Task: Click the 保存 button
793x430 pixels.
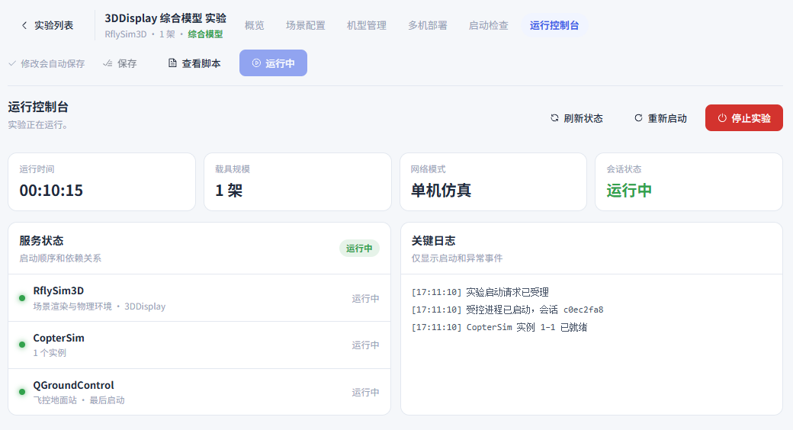Action: tap(120, 63)
